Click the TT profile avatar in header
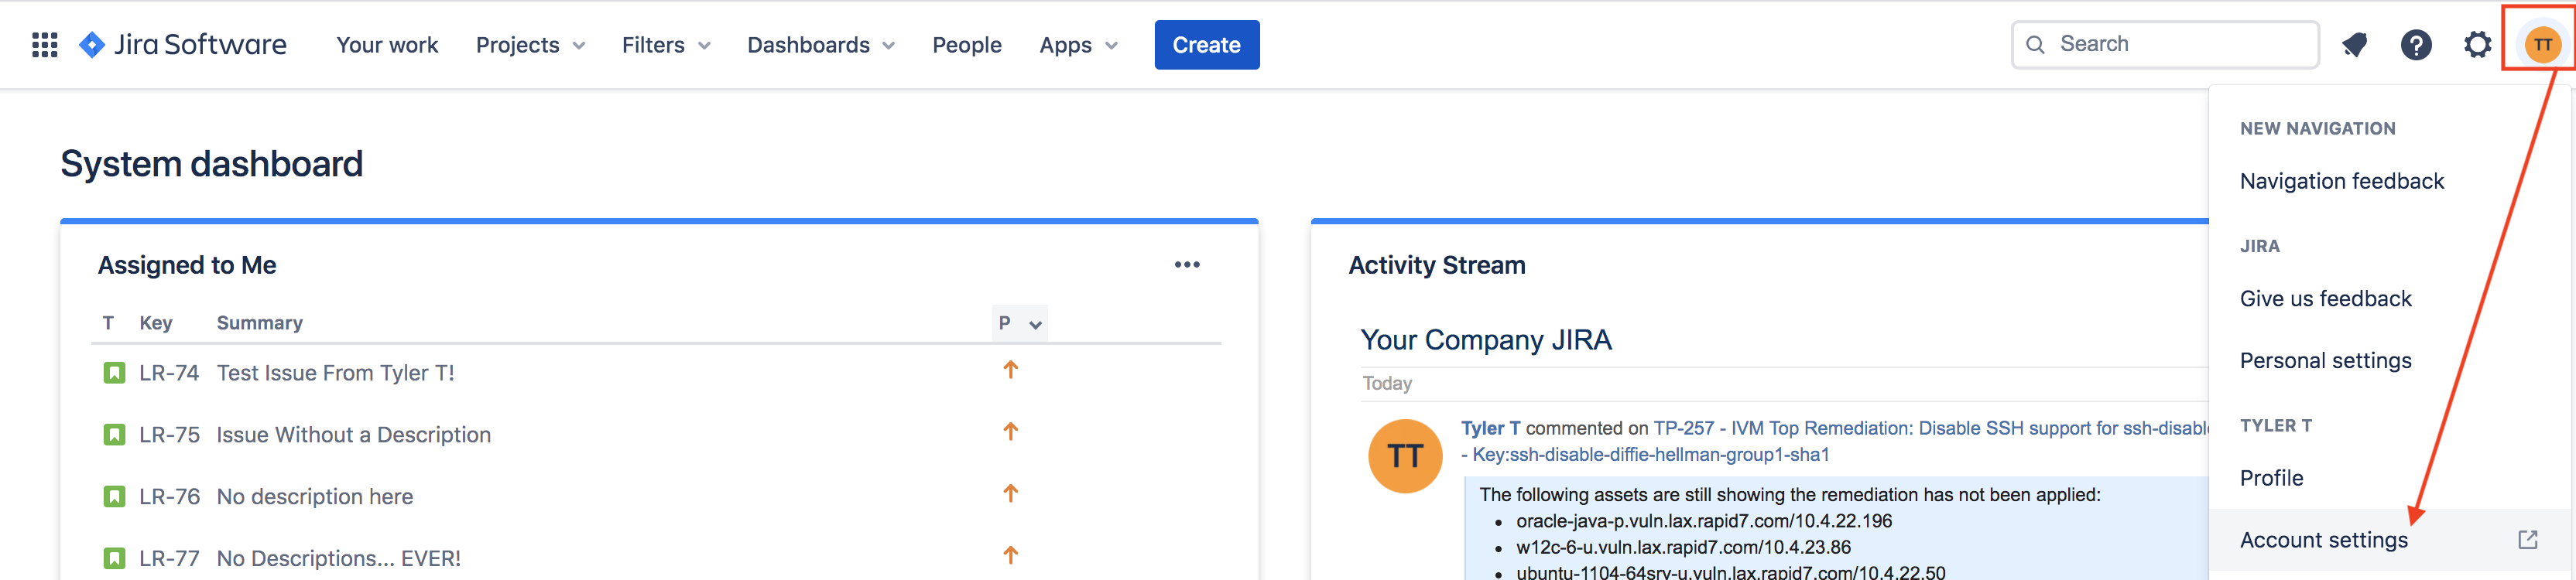The height and width of the screenshot is (580, 2576). (x=2541, y=45)
